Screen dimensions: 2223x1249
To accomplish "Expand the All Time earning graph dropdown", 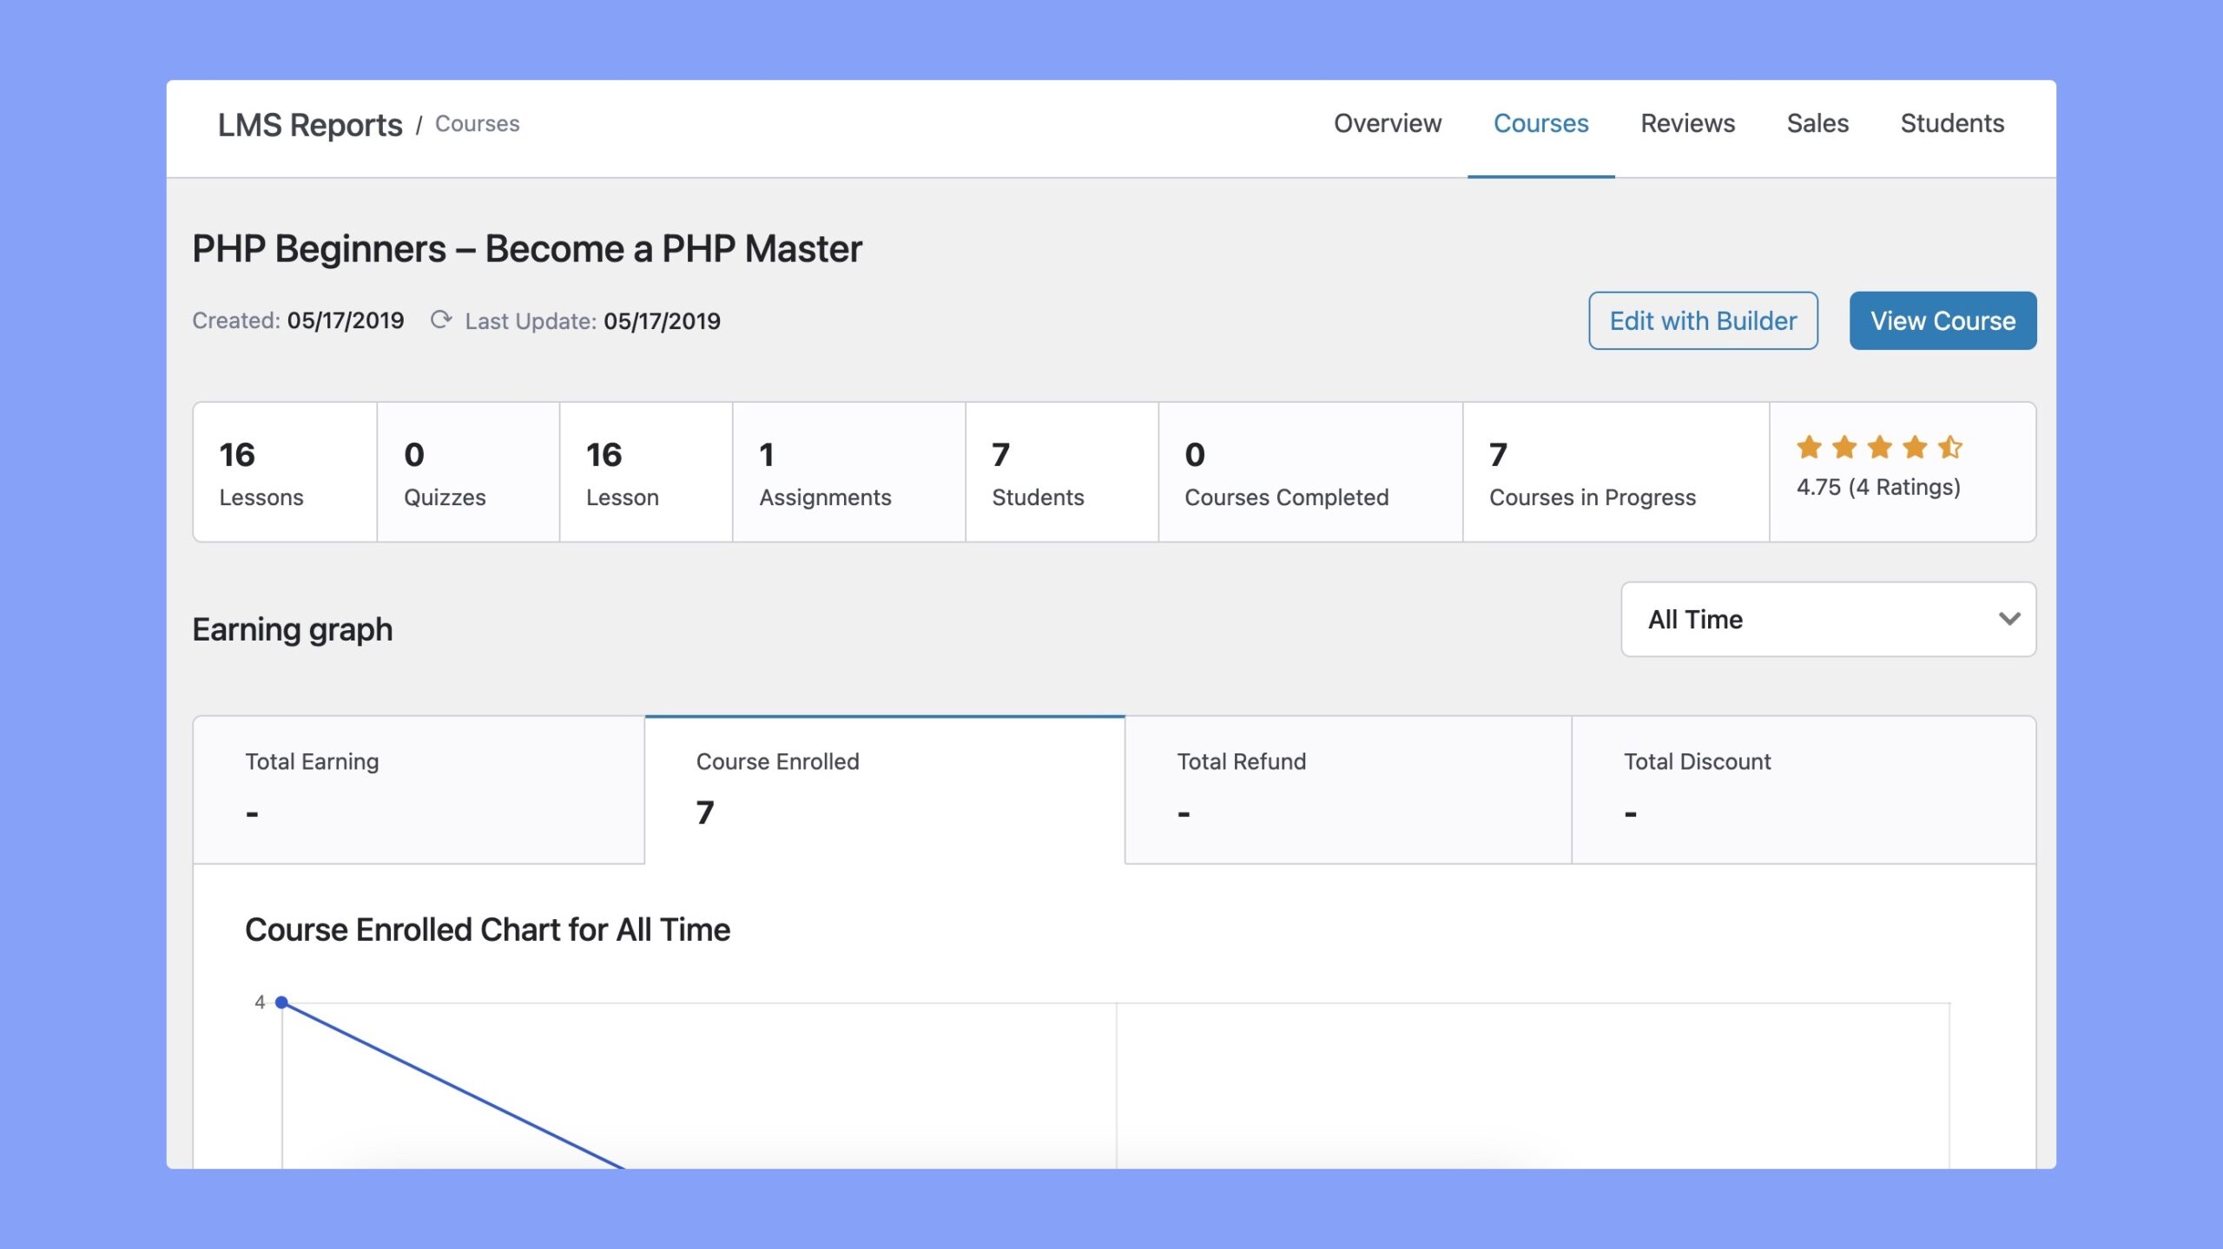I will click(1829, 618).
